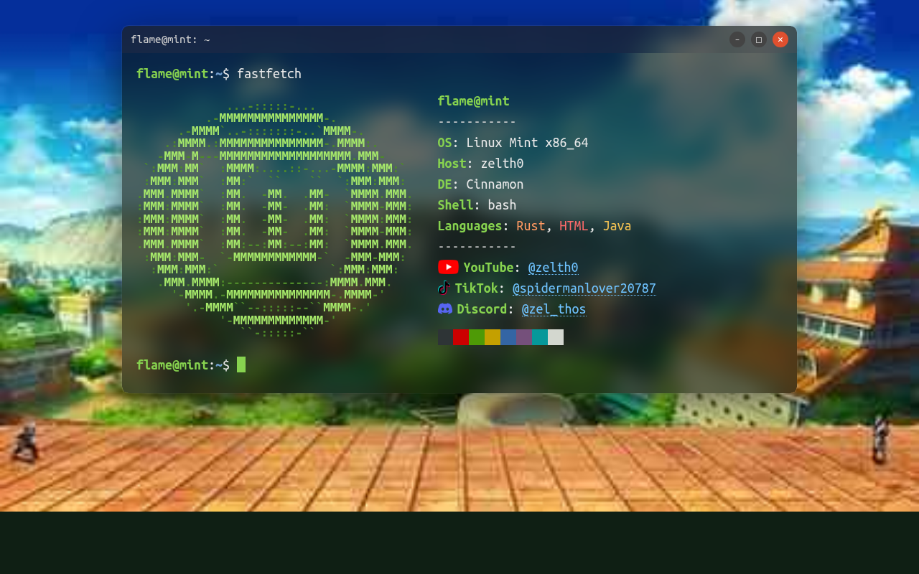Click the white color block
Image resolution: width=919 pixels, height=574 pixels.
click(x=556, y=337)
